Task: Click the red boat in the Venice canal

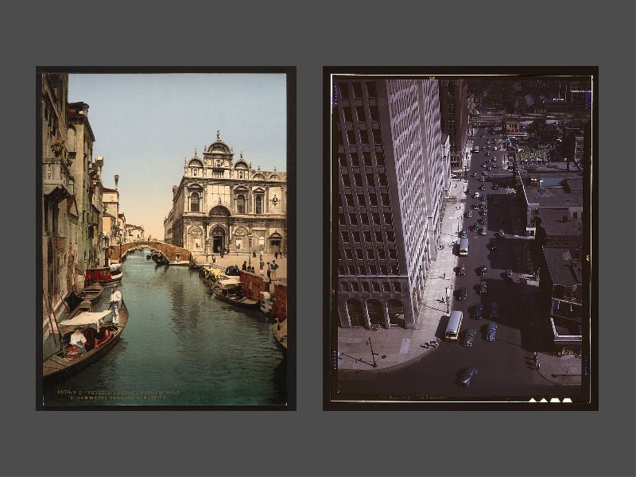Action: point(101,275)
